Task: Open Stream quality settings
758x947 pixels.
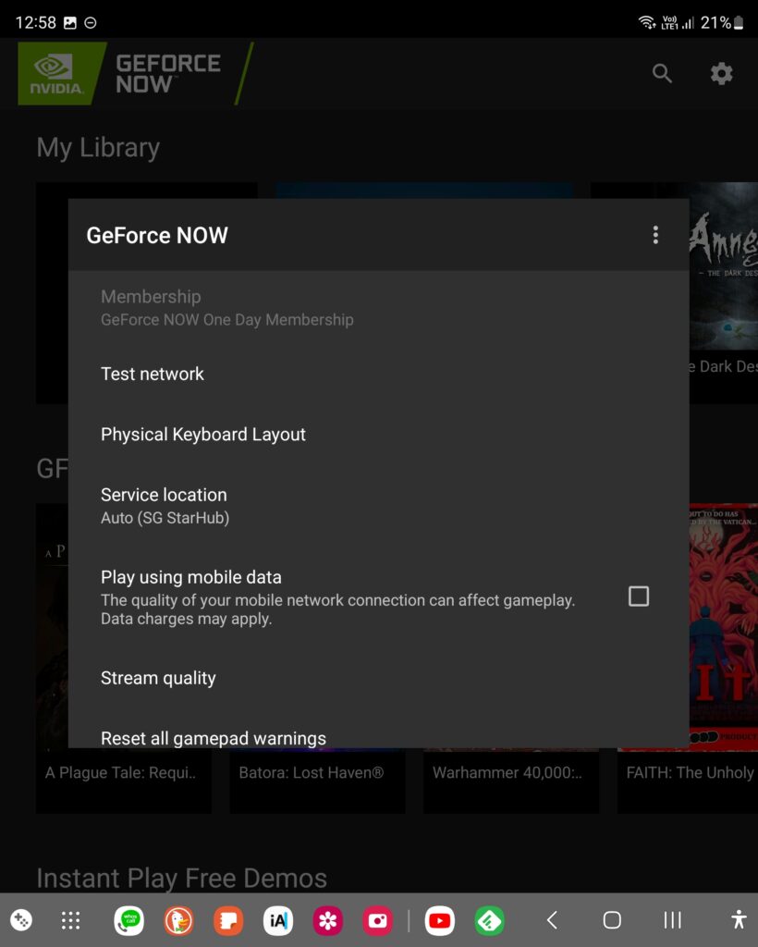Action: tap(378, 678)
